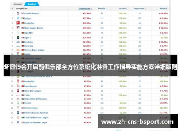
Task: Open the Ligue 1 link
Action: (x=28, y=38)
